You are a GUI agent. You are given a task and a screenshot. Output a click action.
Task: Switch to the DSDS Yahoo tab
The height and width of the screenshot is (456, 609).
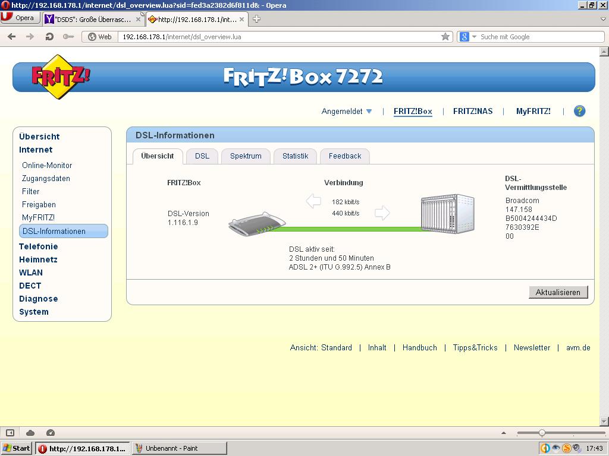pyautogui.click(x=93, y=20)
